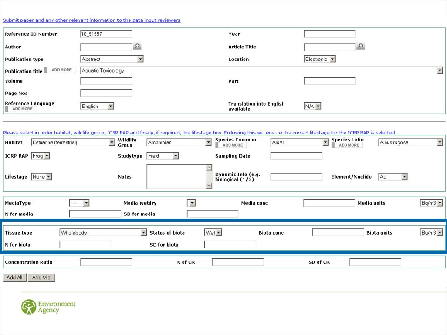
Task: Open the MediaType dropdown
Action: 80,203
